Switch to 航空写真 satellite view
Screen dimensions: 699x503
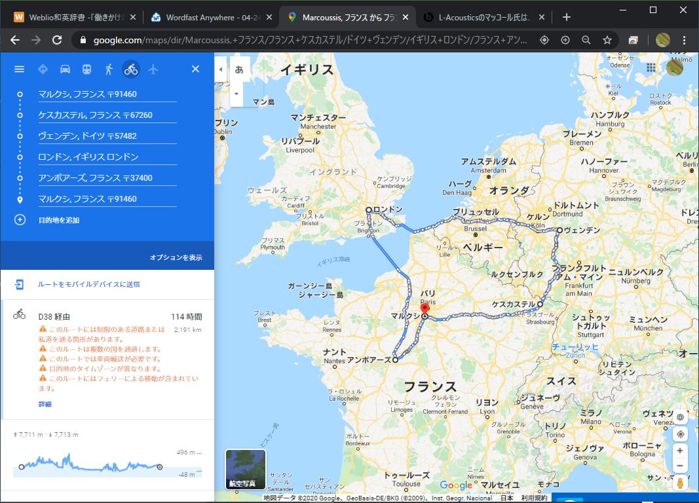246,469
